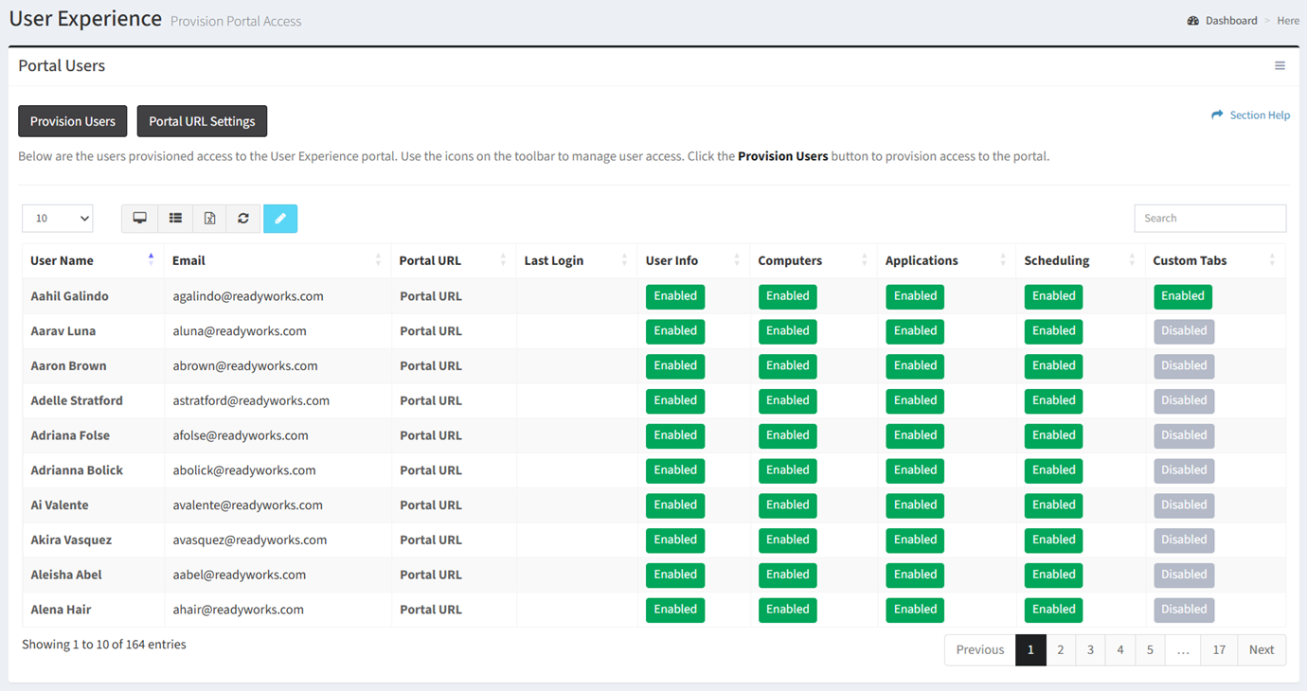The width and height of the screenshot is (1307, 691).
Task: Go to page 4 of the table
Action: click(x=1120, y=650)
